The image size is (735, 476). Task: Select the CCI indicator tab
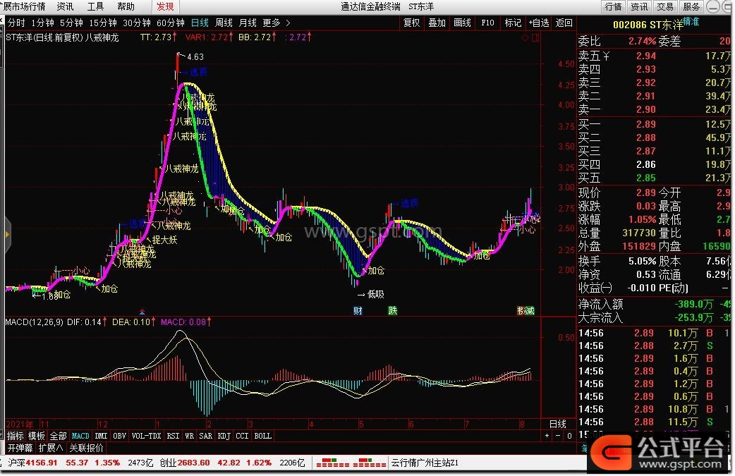(x=242, y=436)
